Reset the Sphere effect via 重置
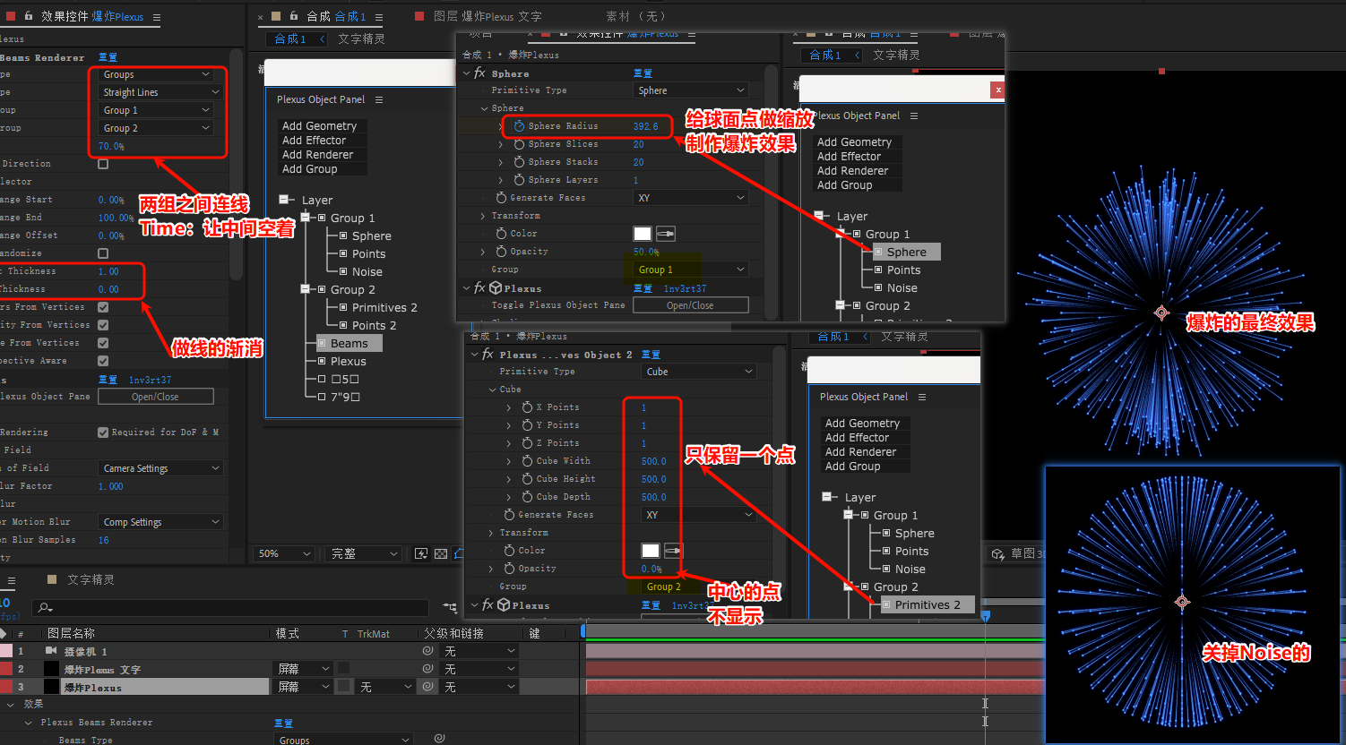 coord(643,73)
